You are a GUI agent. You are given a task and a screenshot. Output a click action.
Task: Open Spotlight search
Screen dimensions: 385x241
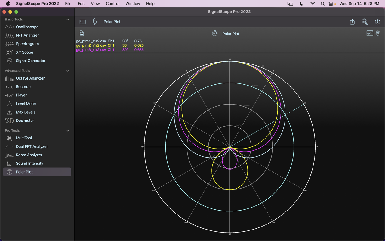click(323, 4)
